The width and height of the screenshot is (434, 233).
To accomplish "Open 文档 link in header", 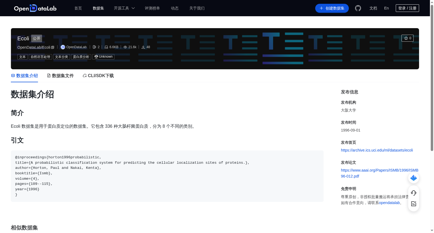I will tap(373, 8).
